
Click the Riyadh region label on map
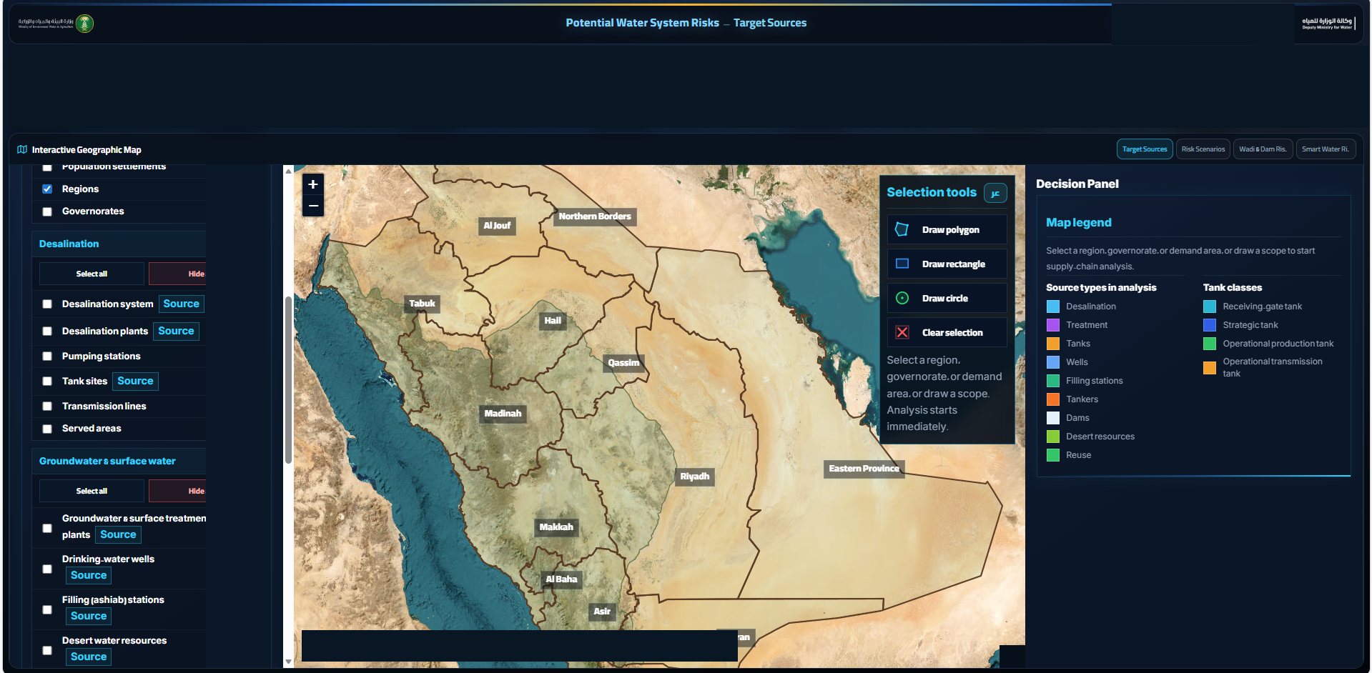[695, 477]
